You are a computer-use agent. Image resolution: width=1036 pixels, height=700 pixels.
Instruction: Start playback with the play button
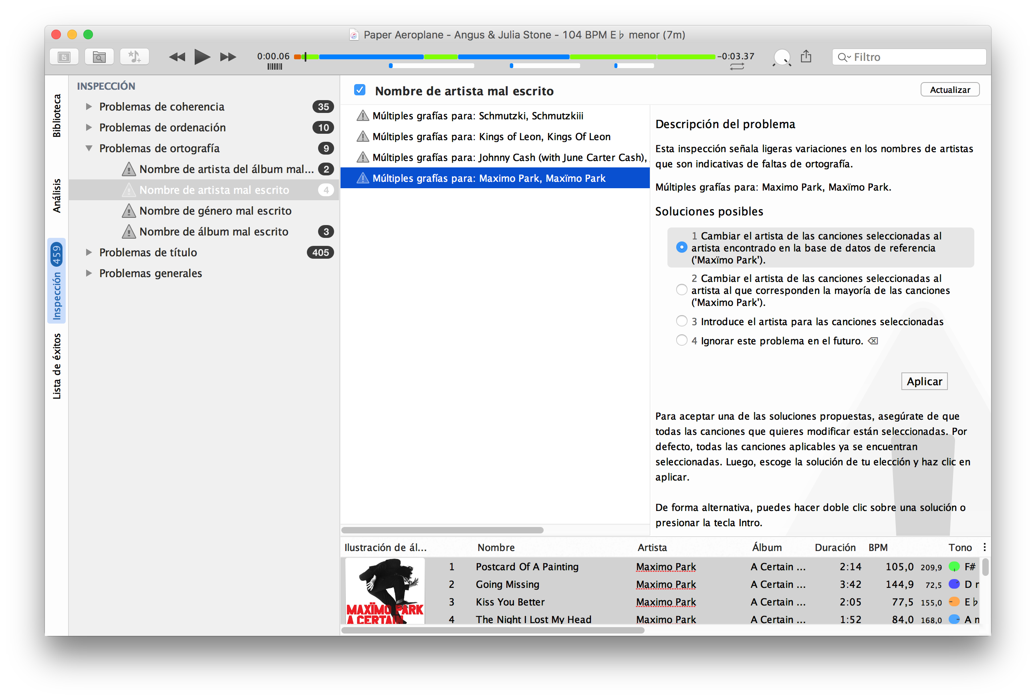pos(202,57)
